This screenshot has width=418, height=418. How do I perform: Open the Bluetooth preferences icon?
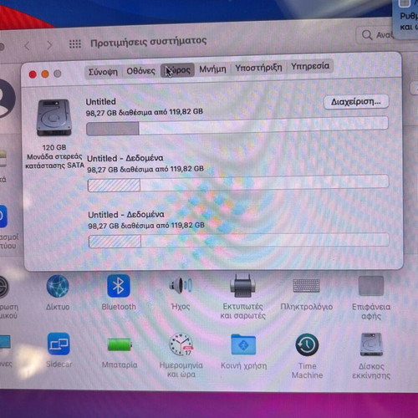[x=119, y=286]
